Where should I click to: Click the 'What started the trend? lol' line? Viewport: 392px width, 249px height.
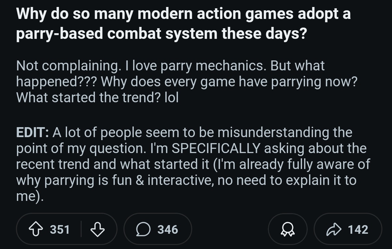[x=97, y=98]
